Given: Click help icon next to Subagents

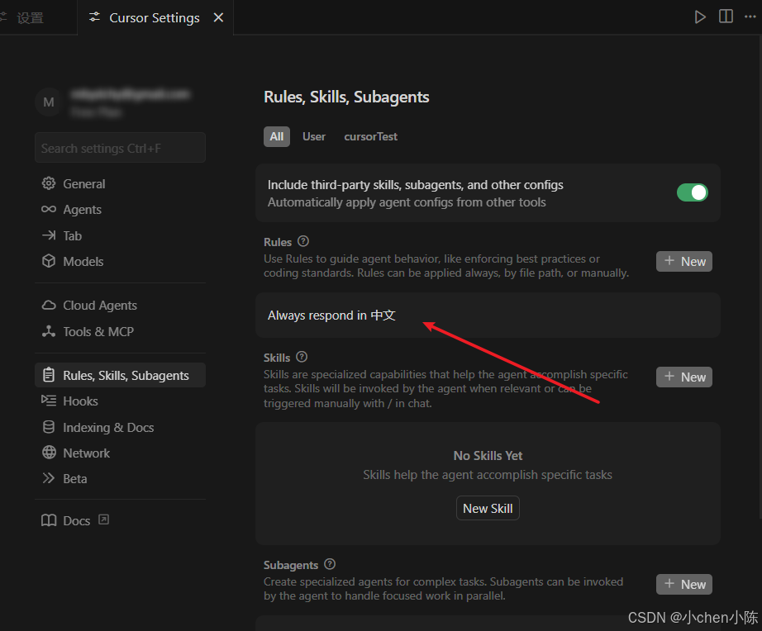Looking at the screenshot, I should (330, 564).
